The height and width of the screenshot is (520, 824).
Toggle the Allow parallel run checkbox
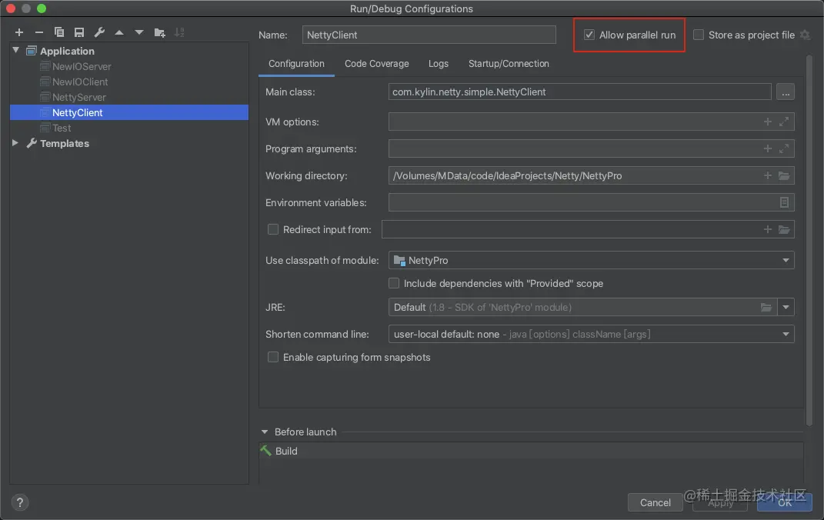pos(589,35)
